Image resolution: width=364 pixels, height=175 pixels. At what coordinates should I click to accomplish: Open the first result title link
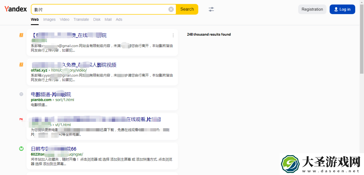69,35
